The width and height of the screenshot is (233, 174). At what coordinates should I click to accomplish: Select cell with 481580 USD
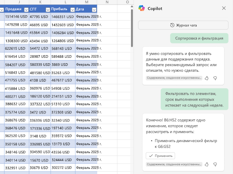40,73
